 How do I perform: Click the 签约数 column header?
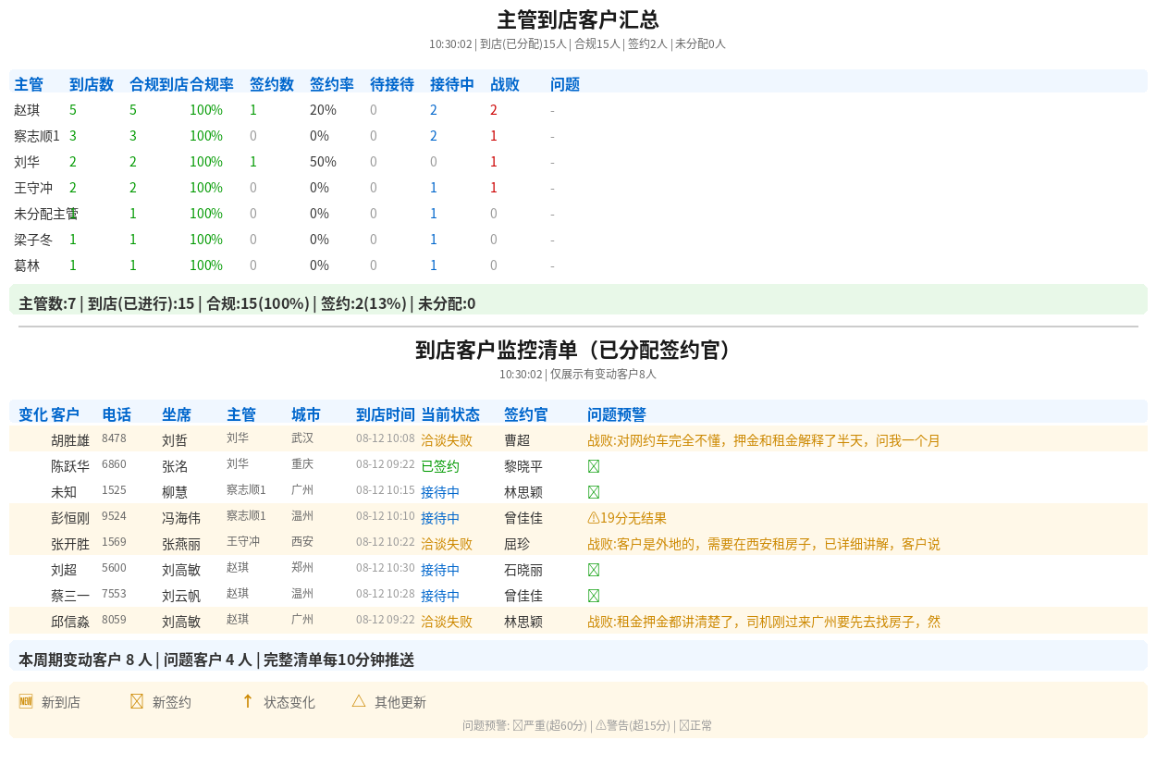[x=272, y=84]
